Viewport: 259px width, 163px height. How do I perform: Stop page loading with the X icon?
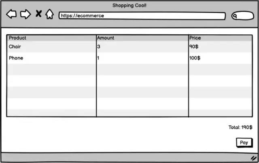click(38, 14)
